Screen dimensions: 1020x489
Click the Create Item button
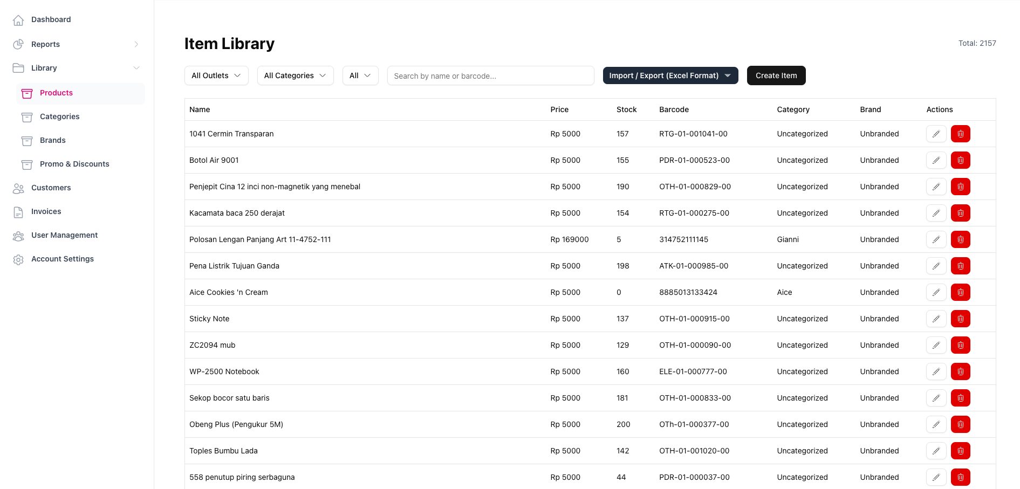[776, 75]
